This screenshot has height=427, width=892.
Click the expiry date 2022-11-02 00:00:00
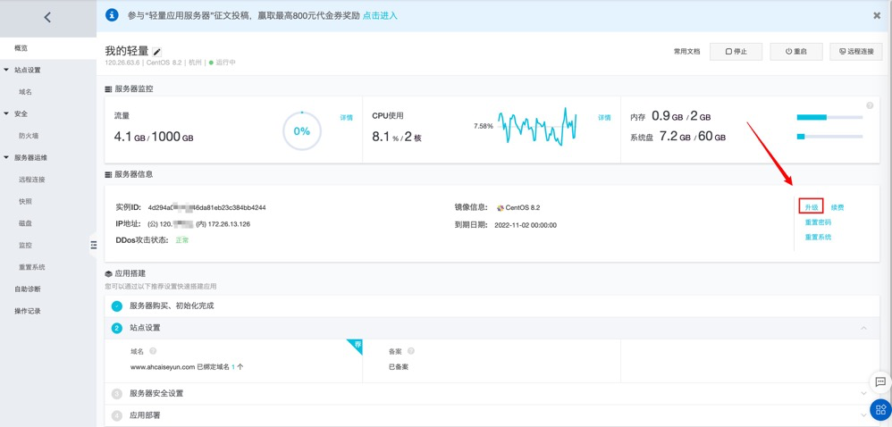[x=526, y=225]
